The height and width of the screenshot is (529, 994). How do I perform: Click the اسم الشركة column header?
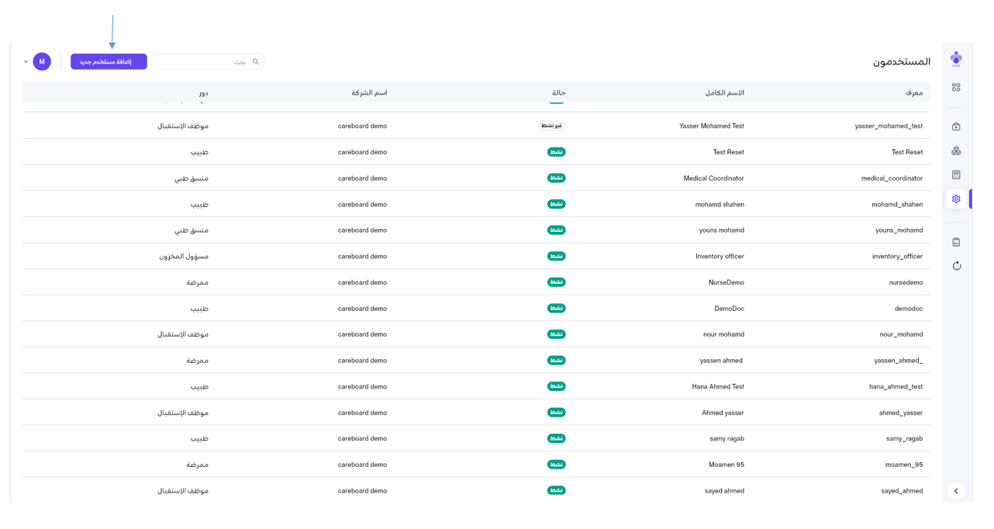(x=369, y=93)
